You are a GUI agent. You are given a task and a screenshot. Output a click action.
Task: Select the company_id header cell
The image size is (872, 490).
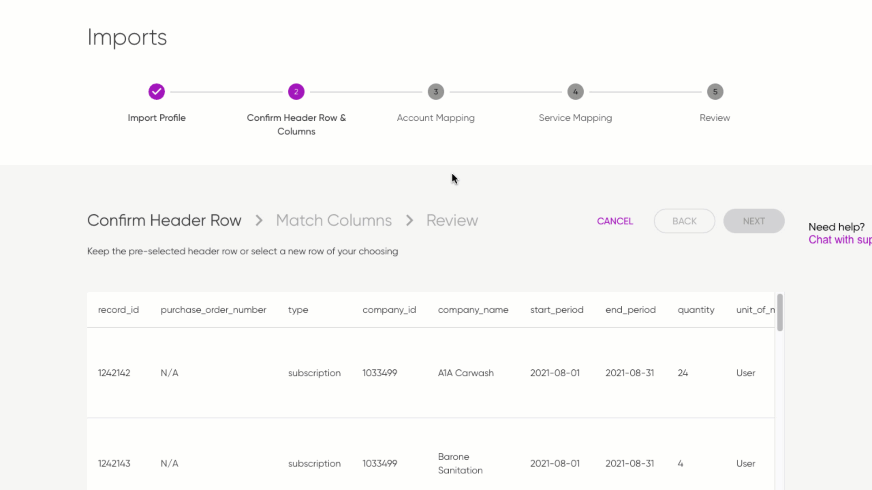coord(389,309)
